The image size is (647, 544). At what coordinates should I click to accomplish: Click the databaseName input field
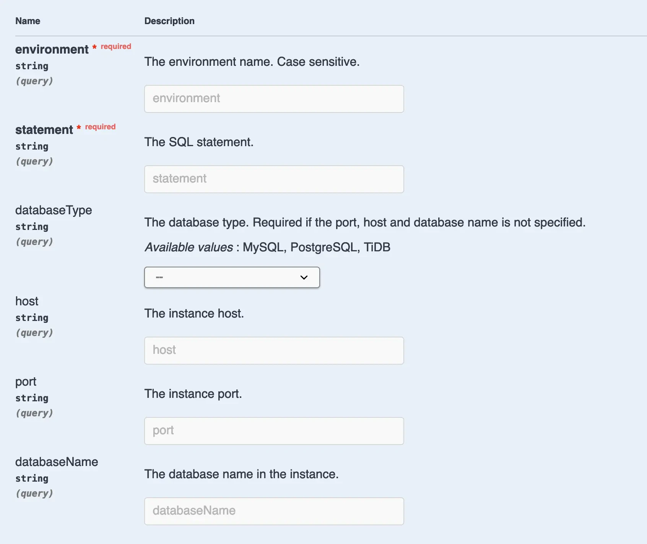(x=274, y=511)
